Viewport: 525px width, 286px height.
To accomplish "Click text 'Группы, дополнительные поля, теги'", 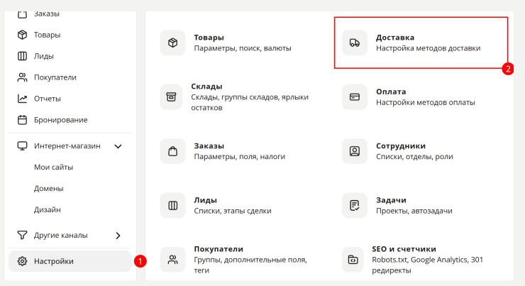I will point(250,265).
